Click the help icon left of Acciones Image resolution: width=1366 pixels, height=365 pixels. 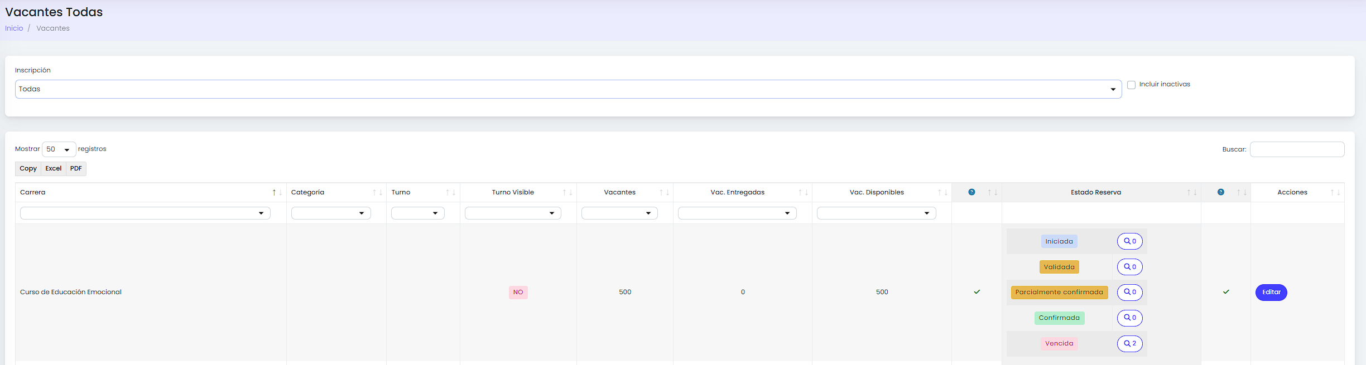(1221, 192)
